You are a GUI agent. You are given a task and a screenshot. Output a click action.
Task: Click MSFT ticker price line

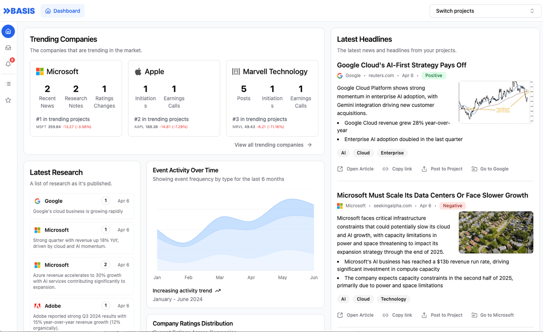(64, 127)
